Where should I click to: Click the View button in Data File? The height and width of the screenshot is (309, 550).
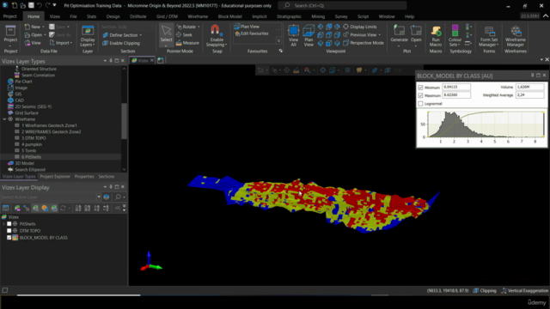pos(33,43)
